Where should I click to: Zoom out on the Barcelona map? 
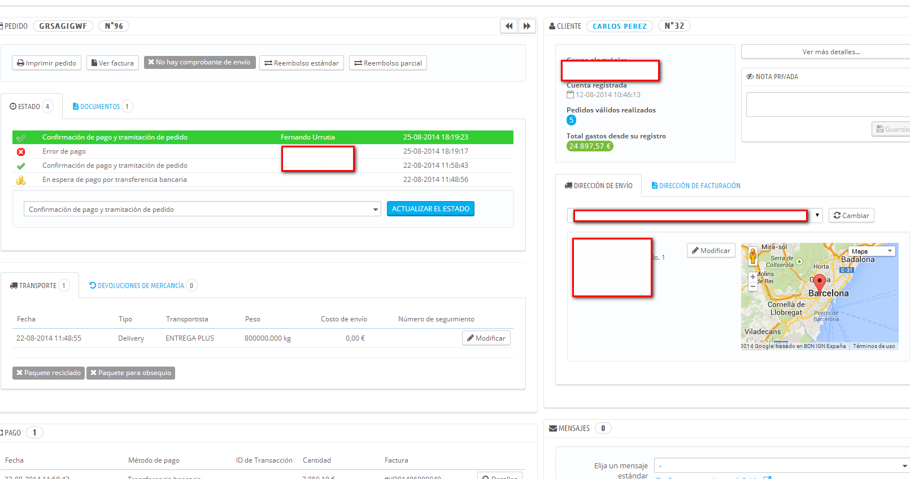coord(753,286)
